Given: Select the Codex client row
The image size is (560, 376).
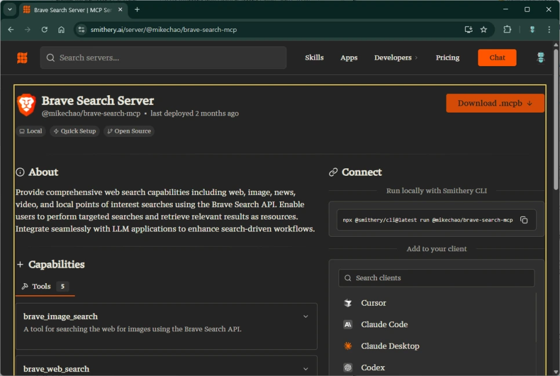Looking at the screenshot, I should click(437, 367).
